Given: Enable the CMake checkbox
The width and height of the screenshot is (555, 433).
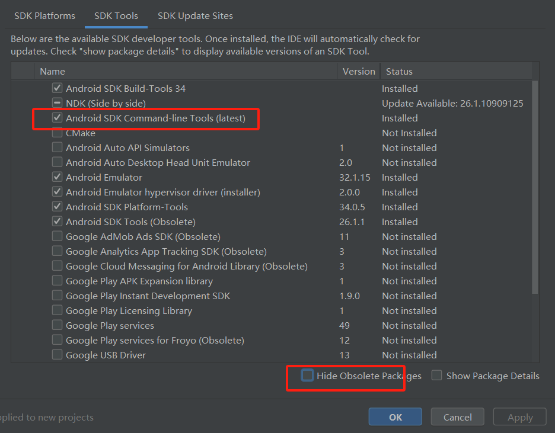Looking at the screenshot, I should click(x=57, y=133).
